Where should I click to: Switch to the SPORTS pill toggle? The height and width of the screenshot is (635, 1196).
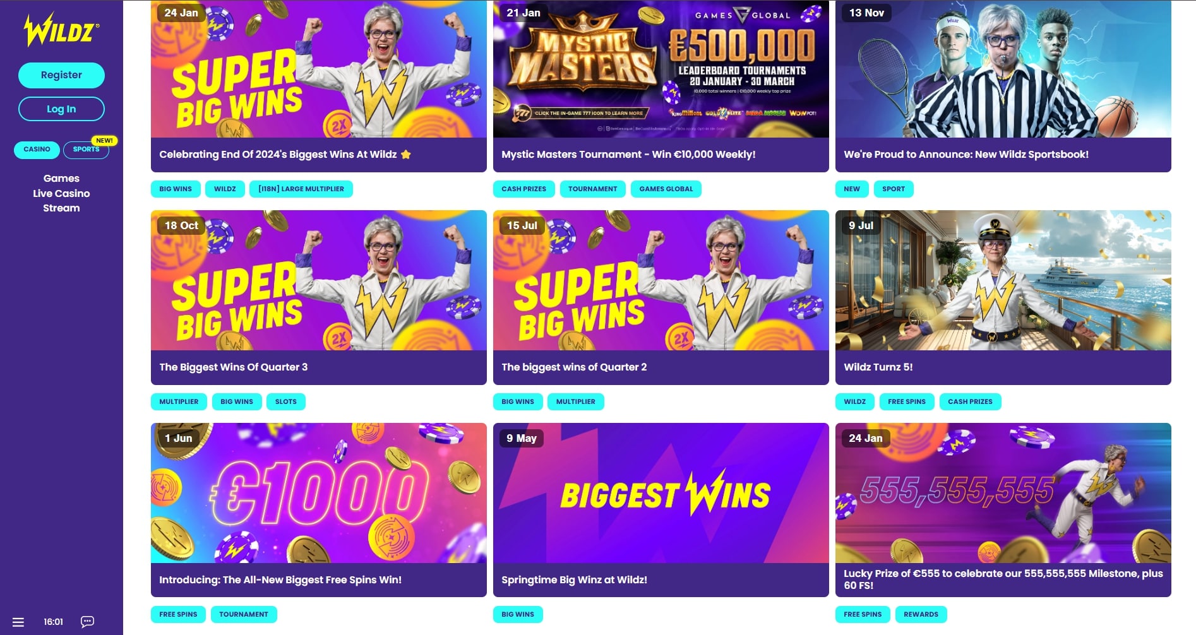pyautogui.click(x=86, y=150)
